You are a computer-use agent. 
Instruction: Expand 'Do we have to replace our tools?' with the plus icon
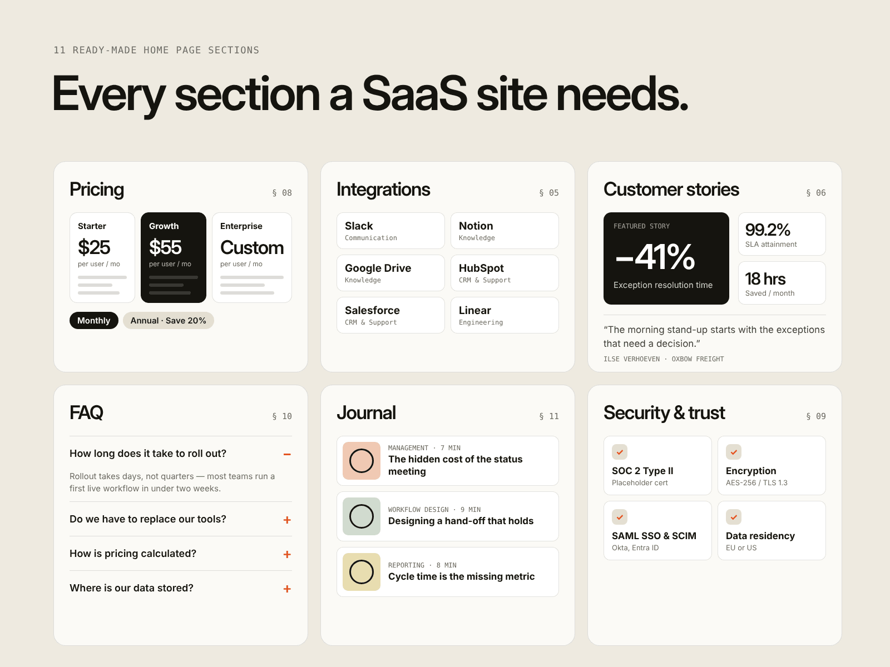pos(287,520)
